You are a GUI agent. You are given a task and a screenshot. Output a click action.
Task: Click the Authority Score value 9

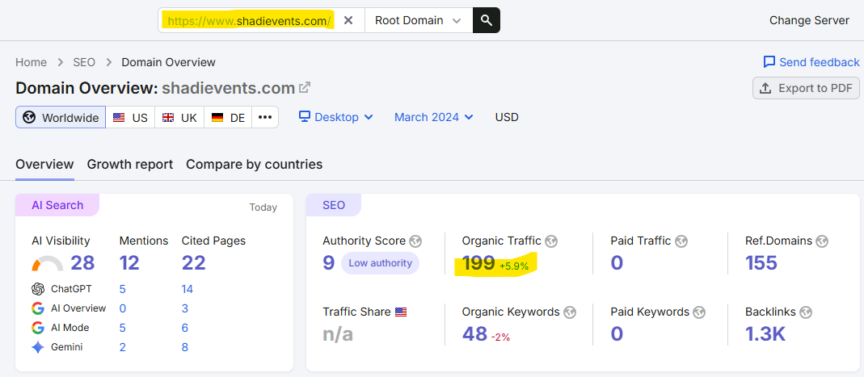tap(328, 263)
